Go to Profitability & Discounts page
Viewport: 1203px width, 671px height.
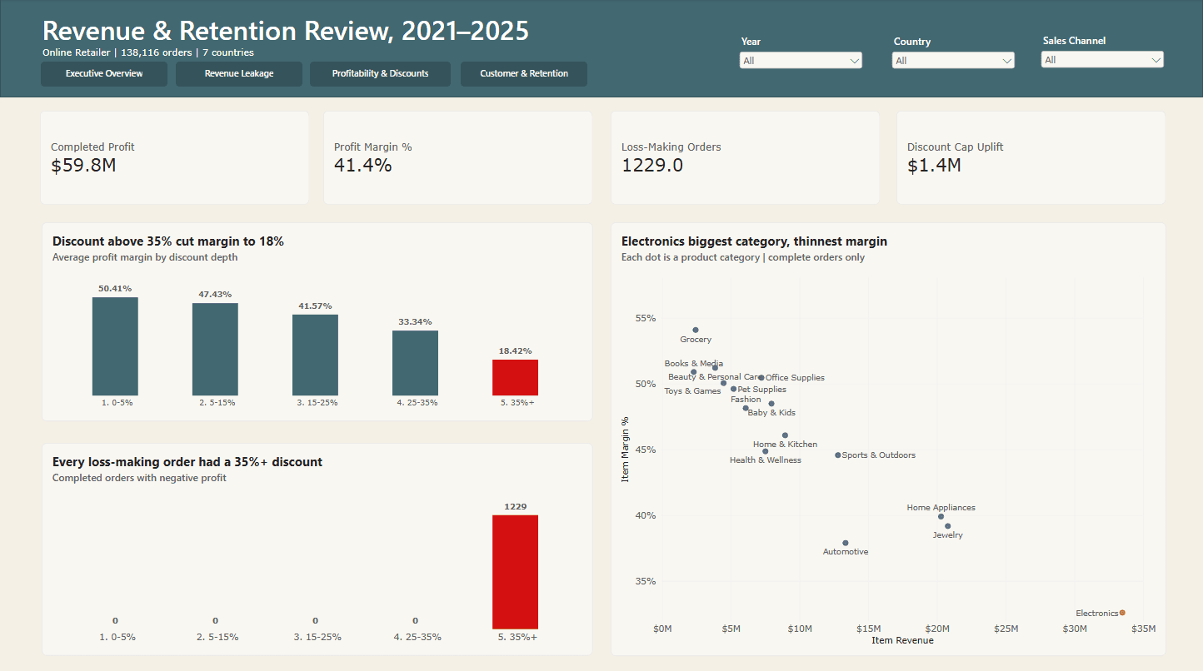380,74
